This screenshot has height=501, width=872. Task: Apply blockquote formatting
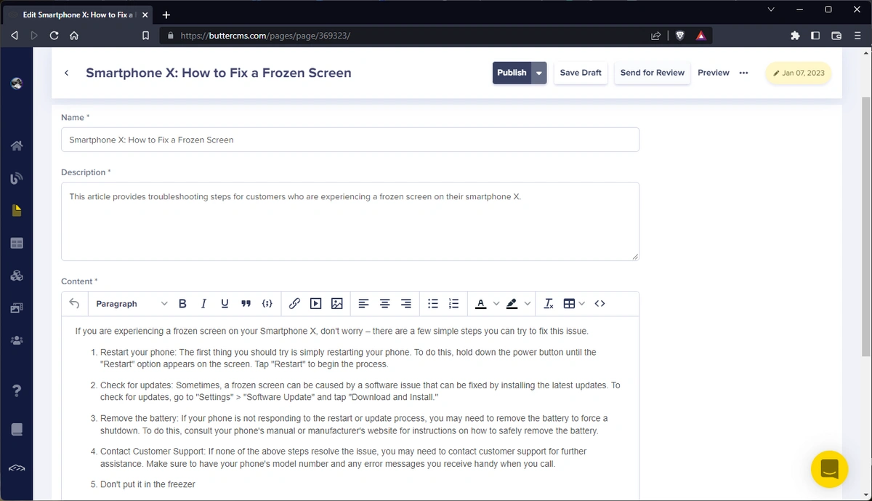[246, 304]
